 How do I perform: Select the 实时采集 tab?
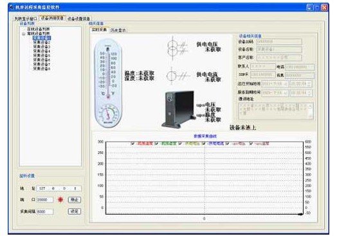[x=99, y=29]
